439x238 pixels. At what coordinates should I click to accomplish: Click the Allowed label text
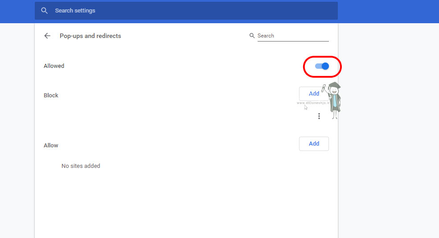tap(54, 66)
